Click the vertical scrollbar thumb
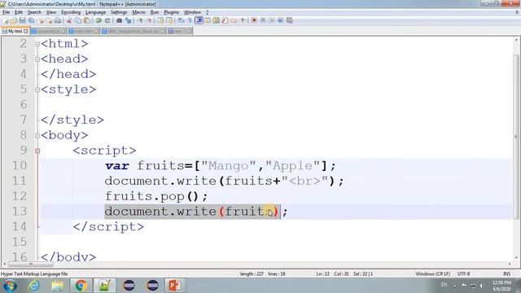The height and width of the screenshot is (293, 521). [x=516, y=136]
